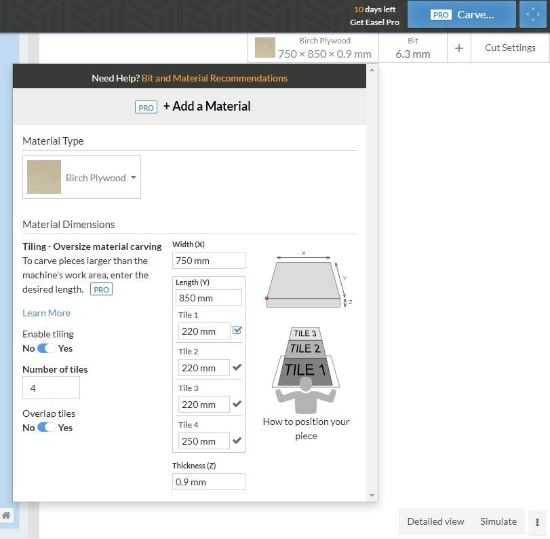Open Cut Settings
Screen dimensions: 550x539
click(x=510, y=48)
